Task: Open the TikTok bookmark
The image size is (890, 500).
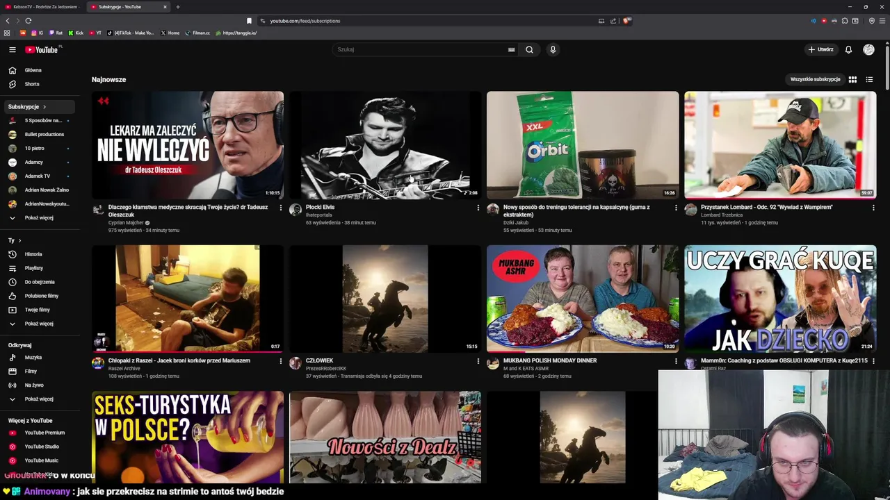Action: click(131, 33)
